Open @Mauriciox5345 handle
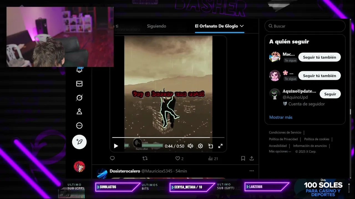Viewport: 355px width, 199px height. pyautogui.click(x=157, y=171)
